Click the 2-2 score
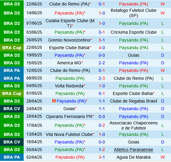This screenshot has width=171, height=162. [x=102, y=63]
